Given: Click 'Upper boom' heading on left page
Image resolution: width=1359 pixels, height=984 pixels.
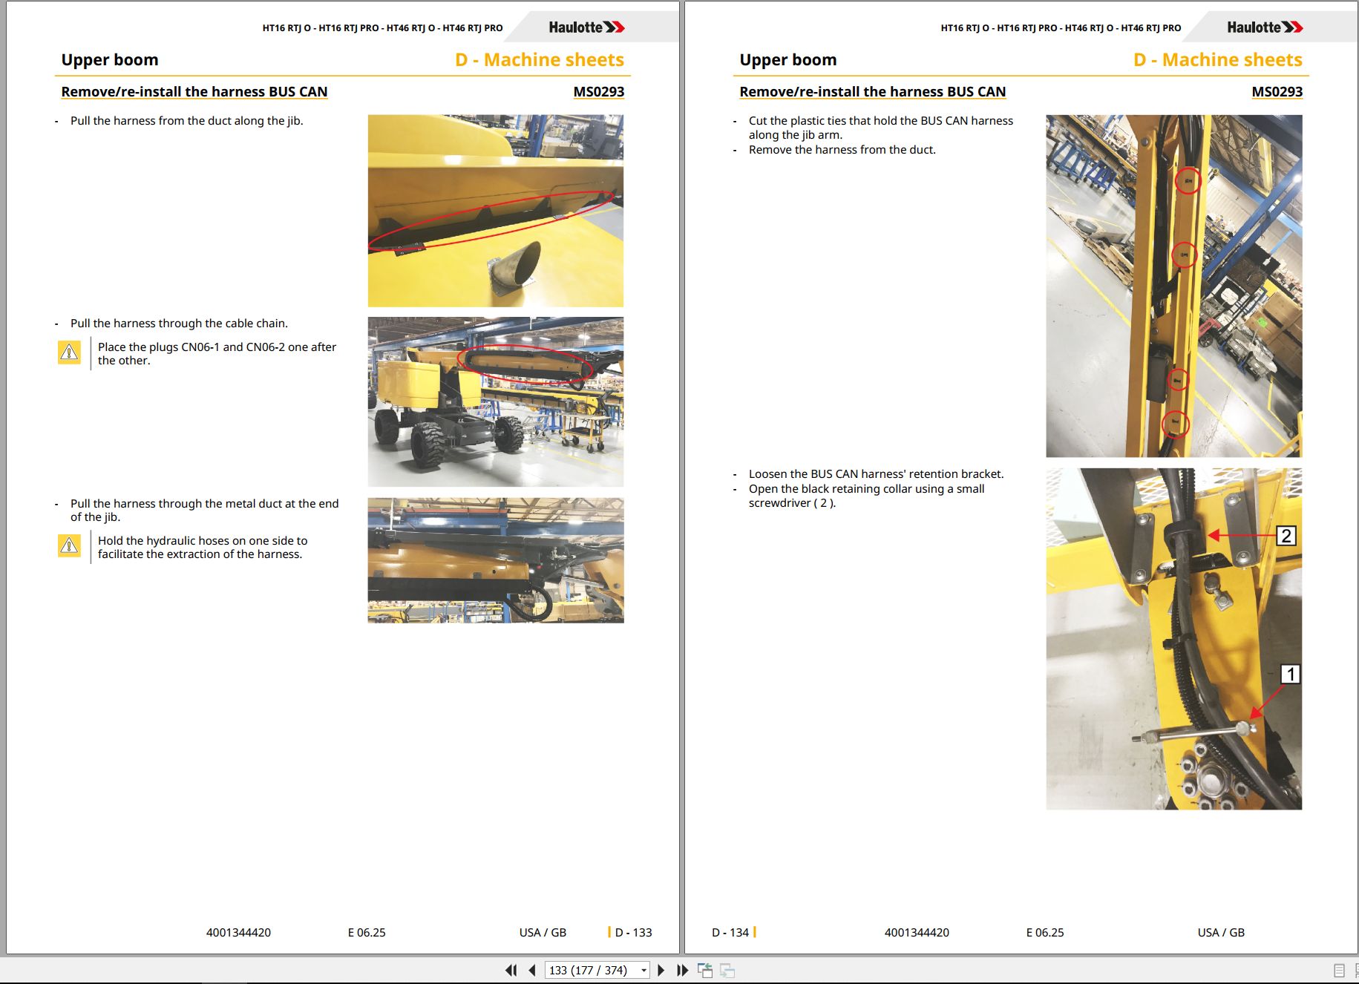Looking at the screenshot, I should coord(110,59).
